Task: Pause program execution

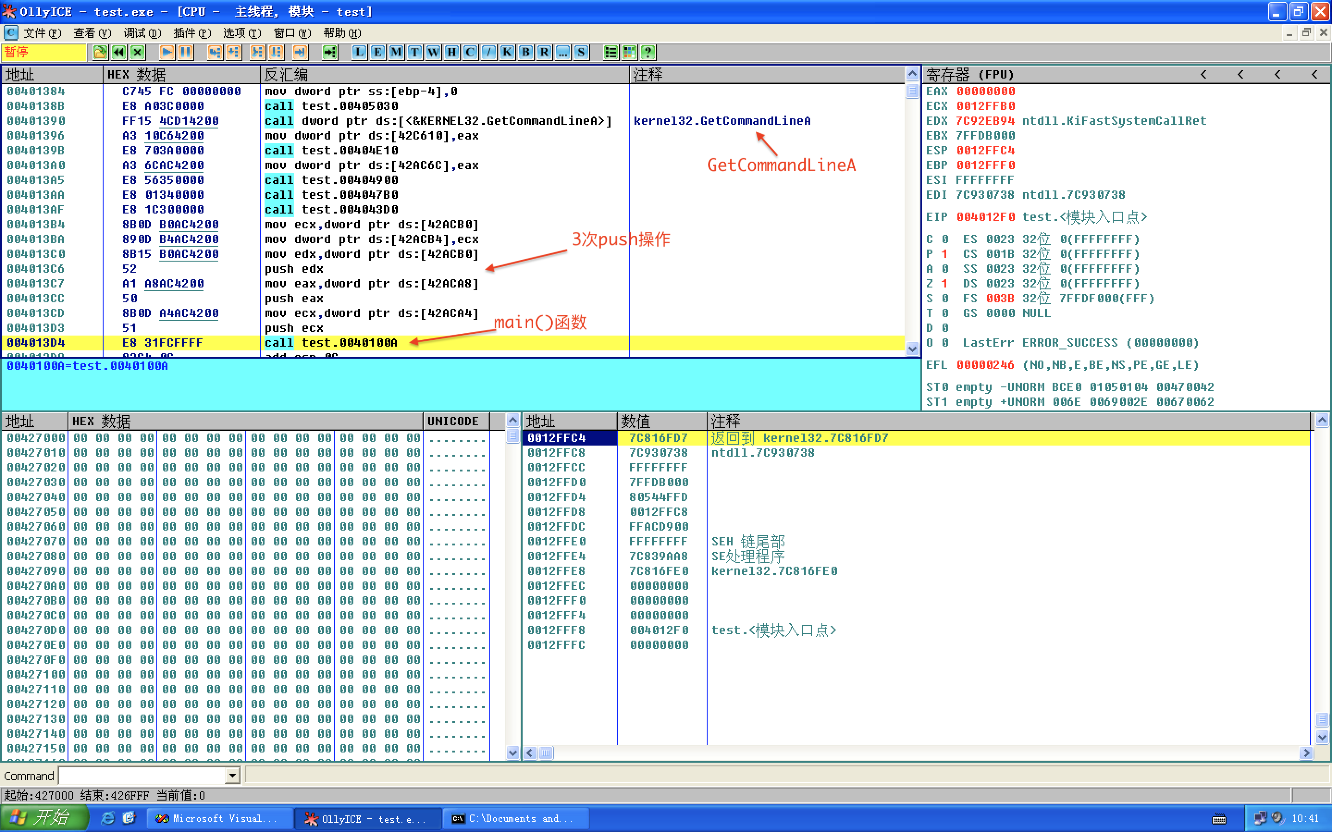Action: tap(185, 52)
